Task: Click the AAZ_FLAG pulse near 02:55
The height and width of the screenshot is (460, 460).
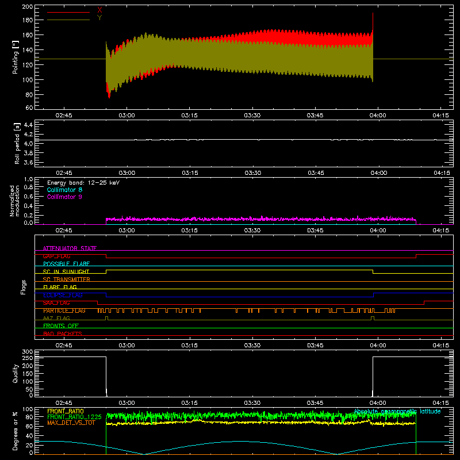Action: (106, 318)
